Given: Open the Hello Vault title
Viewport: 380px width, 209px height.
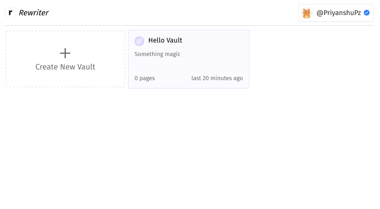Looking at the screenshot, I should point(165,40).
